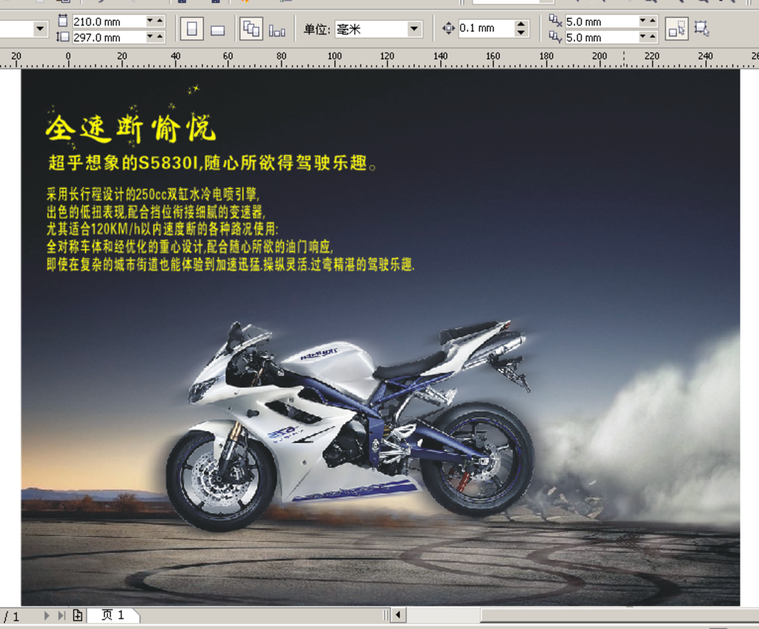
Task: Apply page layout to all pages icon
Action: click(x=251, y=29)
